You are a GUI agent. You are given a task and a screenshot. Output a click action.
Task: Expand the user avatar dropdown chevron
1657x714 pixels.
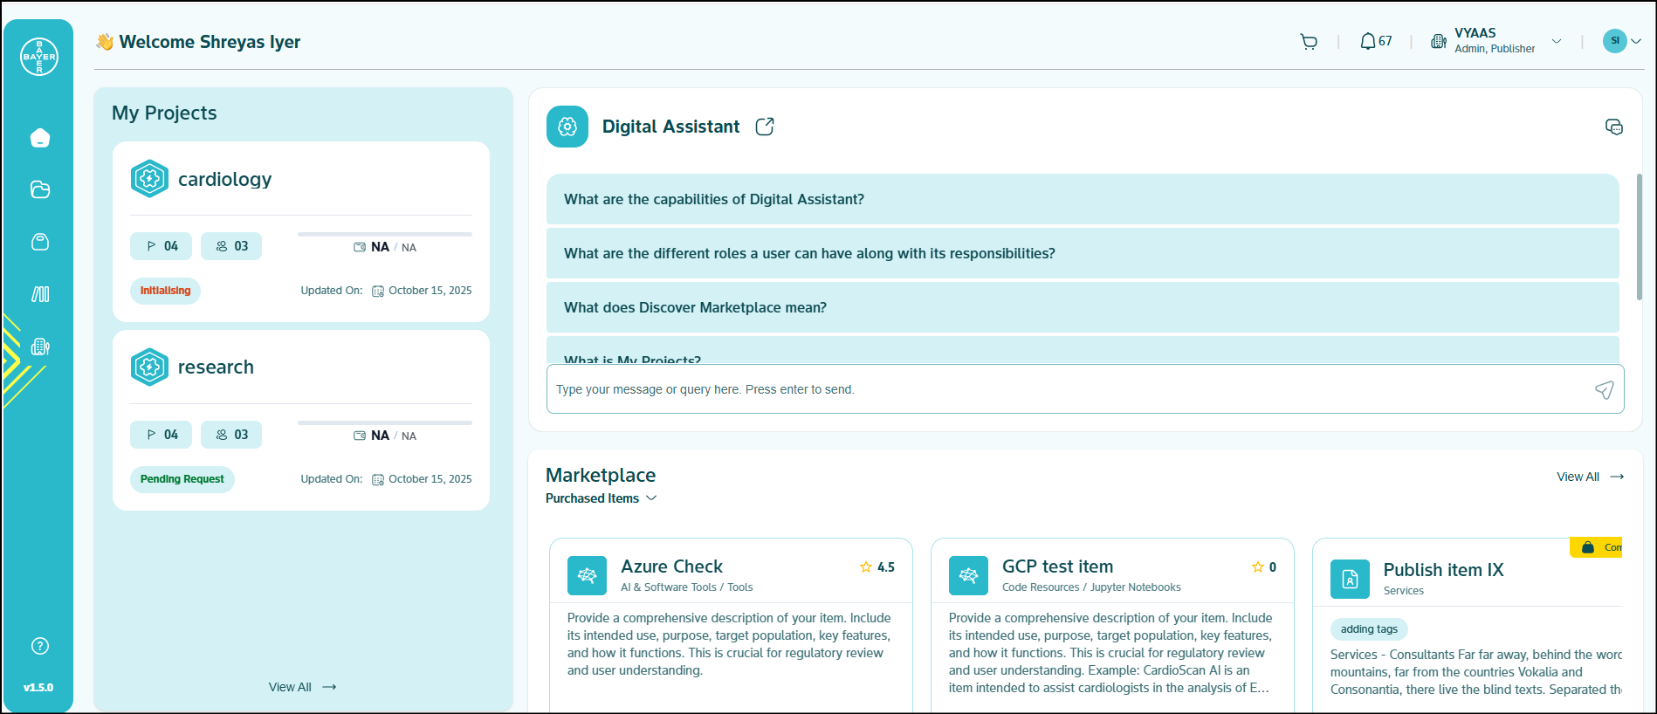coord(1636,41)
